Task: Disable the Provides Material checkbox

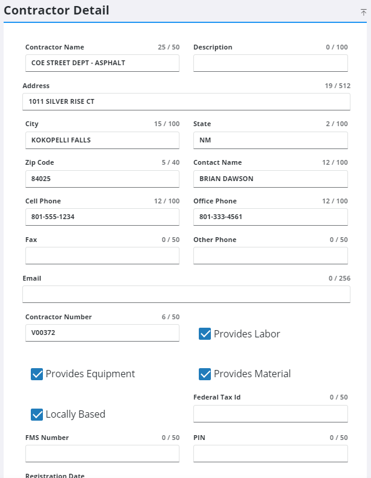Action: click(x=205, y=374)
